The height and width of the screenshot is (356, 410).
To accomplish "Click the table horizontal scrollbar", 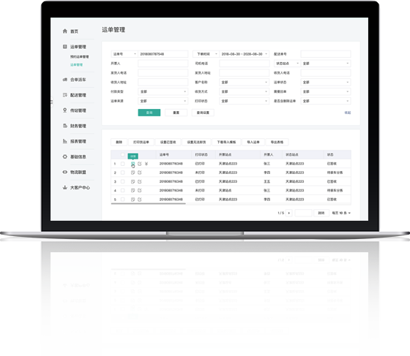I will click(149, 203).
